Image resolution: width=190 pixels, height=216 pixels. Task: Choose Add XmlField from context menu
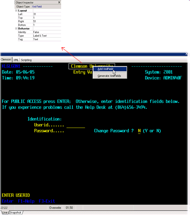click(x=110, y=69)
